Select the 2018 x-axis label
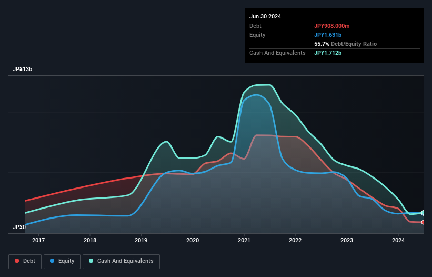 90,240
